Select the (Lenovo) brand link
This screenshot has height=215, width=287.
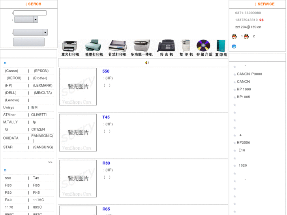pyautogui.click(x=12, y=100)
